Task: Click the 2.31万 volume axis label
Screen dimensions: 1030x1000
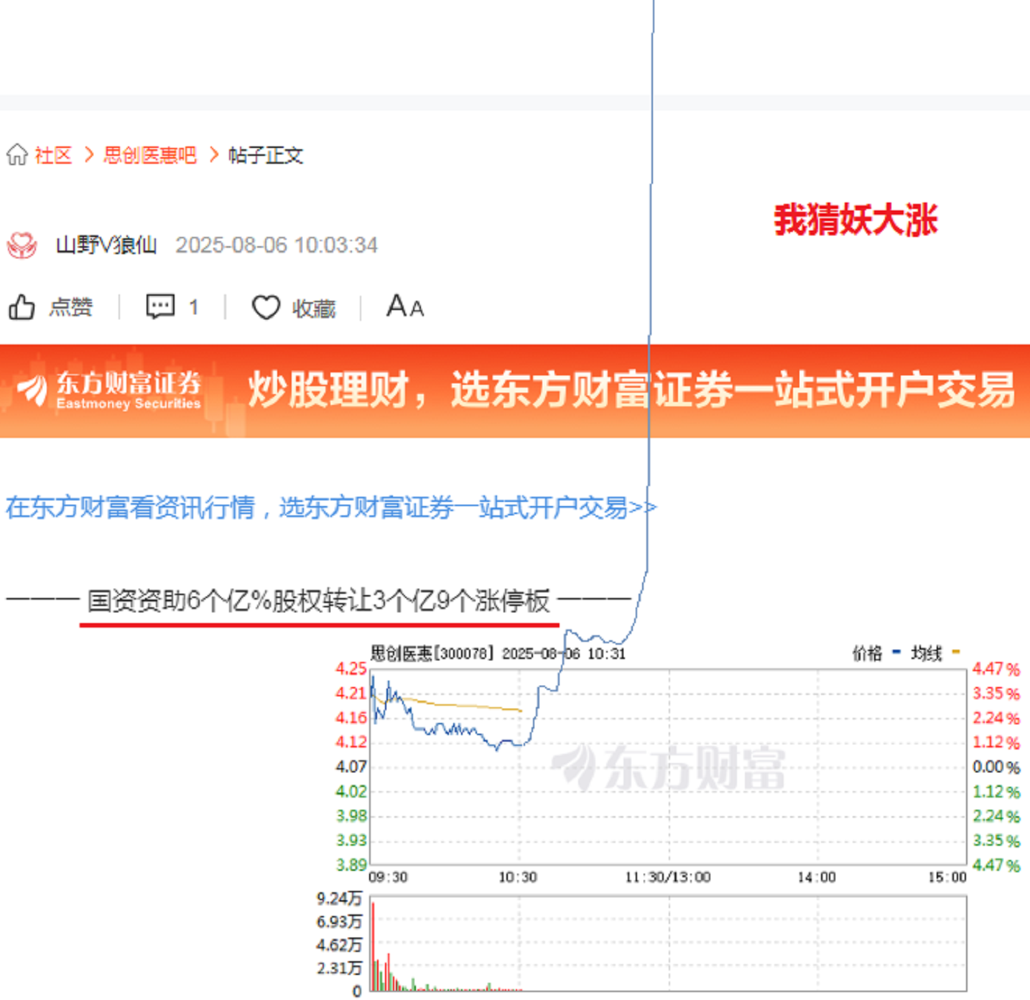Action: (x=339, y=968)
